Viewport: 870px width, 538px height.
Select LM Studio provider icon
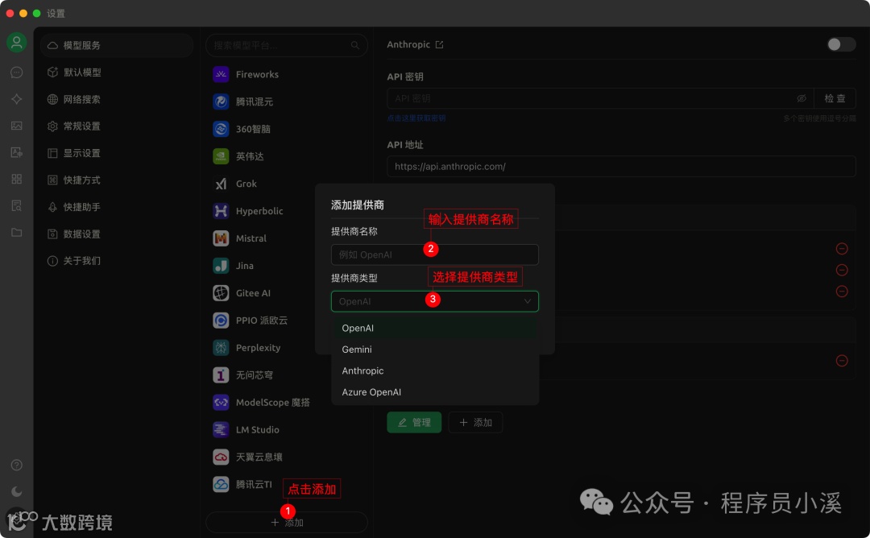(221, 429)
